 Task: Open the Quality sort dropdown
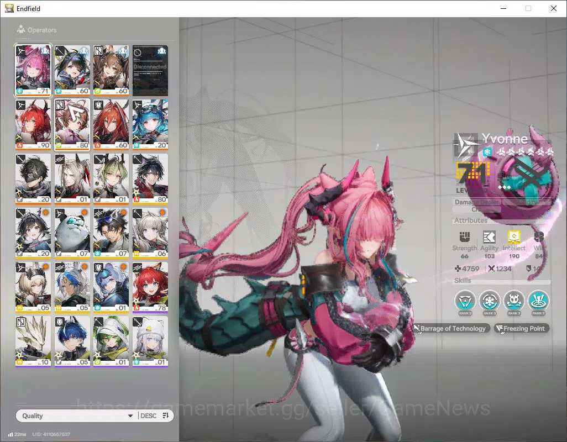[x=77, y=415]
